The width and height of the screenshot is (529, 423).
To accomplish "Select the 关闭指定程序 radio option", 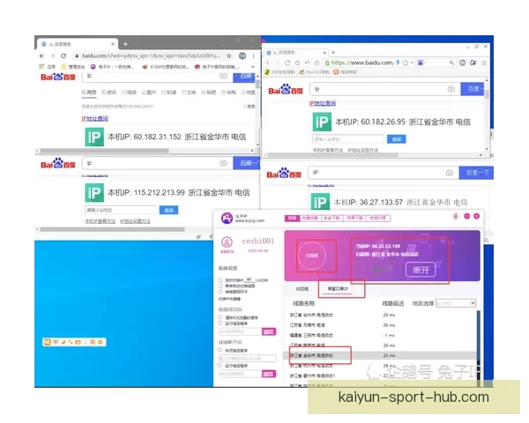I will point(220,350).
